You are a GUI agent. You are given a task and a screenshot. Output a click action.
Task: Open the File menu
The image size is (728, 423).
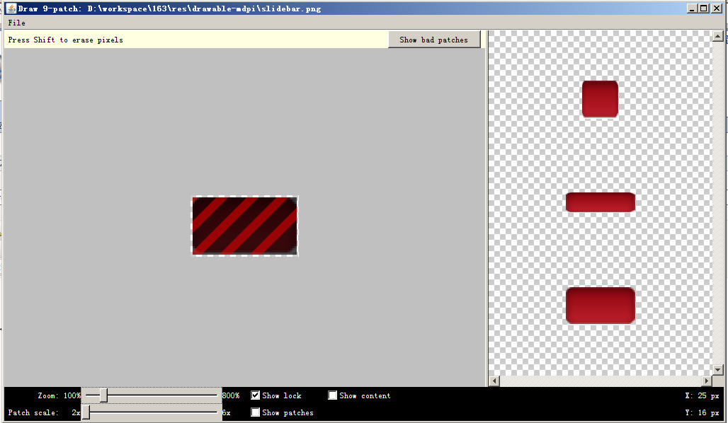(x=17, y=23)
